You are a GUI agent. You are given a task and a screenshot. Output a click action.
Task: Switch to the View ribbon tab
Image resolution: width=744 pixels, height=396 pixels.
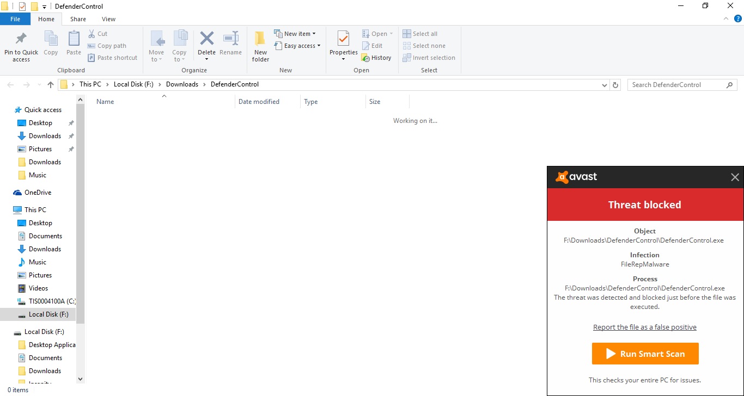[109, 19]
